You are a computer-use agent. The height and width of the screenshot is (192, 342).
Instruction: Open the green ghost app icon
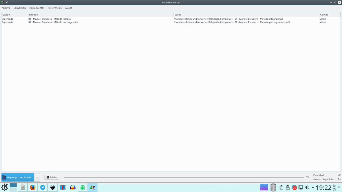(82, 187)
